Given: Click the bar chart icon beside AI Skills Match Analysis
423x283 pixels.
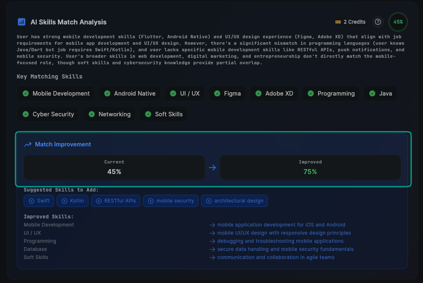Looking at the screenshot, I should 21,22.
